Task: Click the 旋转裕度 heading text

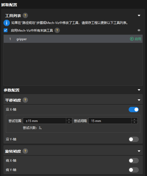Action: (x=13, y=151)
